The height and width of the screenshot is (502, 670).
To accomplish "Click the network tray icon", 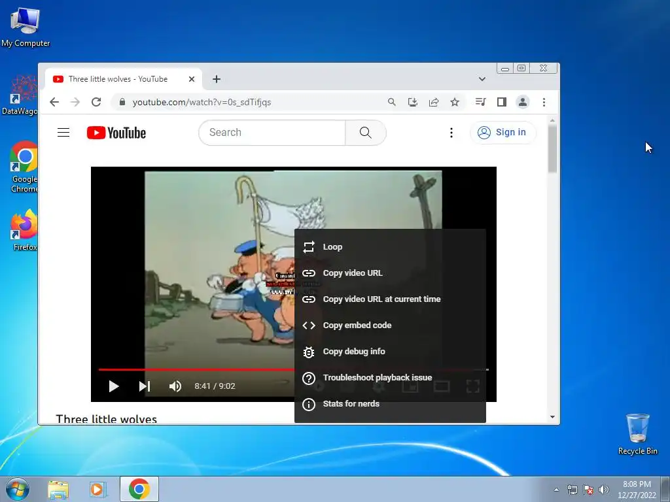I will coord(572,490).
